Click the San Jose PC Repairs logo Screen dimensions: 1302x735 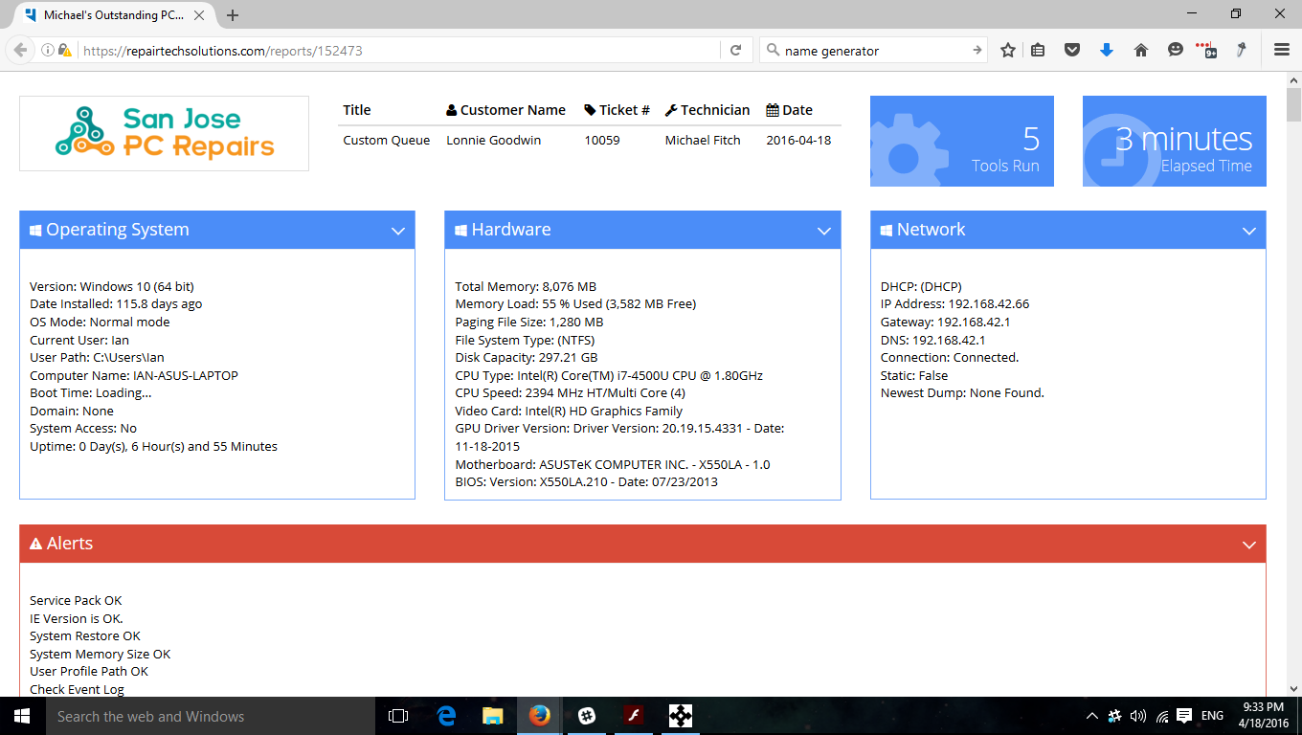pyautogui.click(x=165, y=133)
